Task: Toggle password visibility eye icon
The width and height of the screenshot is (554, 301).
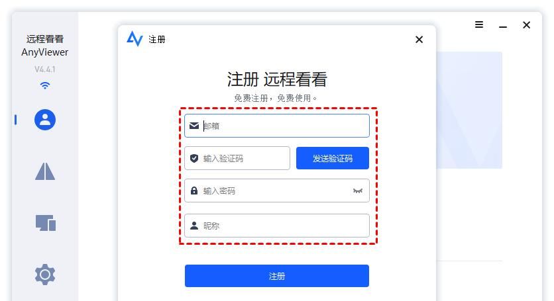Action: click(358, 191)
